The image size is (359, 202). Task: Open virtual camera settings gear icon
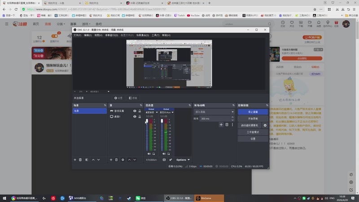[265, 125]
